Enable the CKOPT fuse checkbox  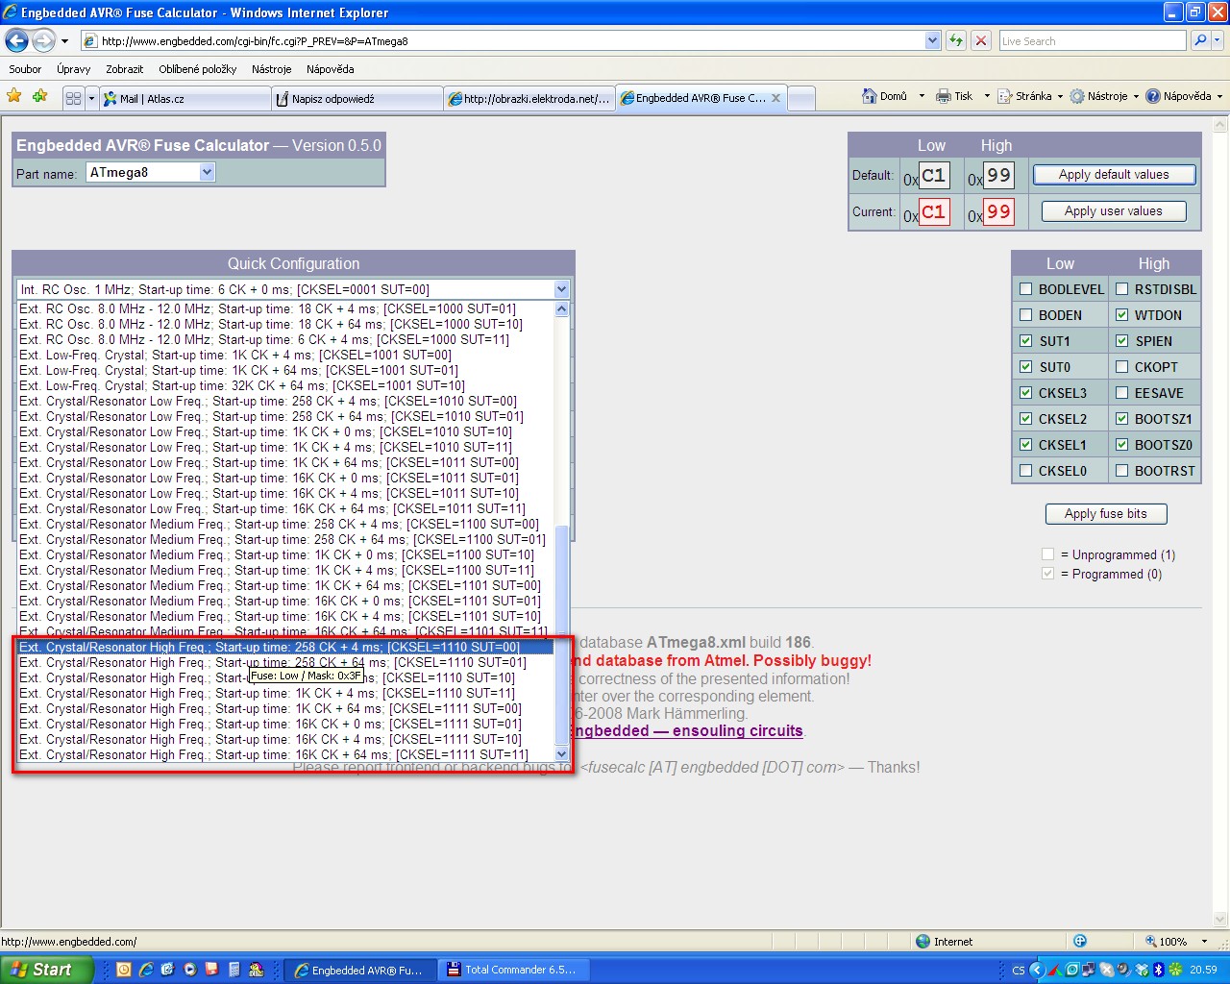(x=1121, y=367)
